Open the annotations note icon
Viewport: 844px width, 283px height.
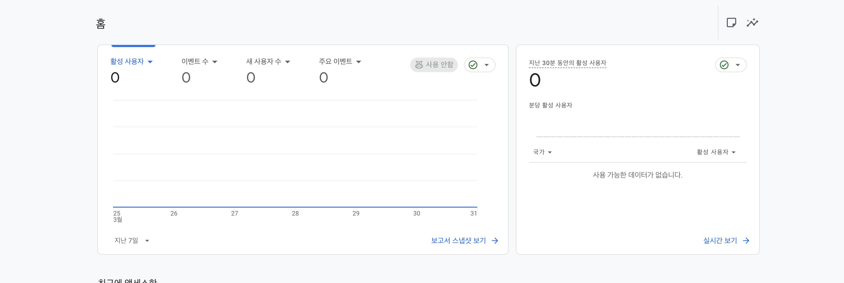(731, 22)
